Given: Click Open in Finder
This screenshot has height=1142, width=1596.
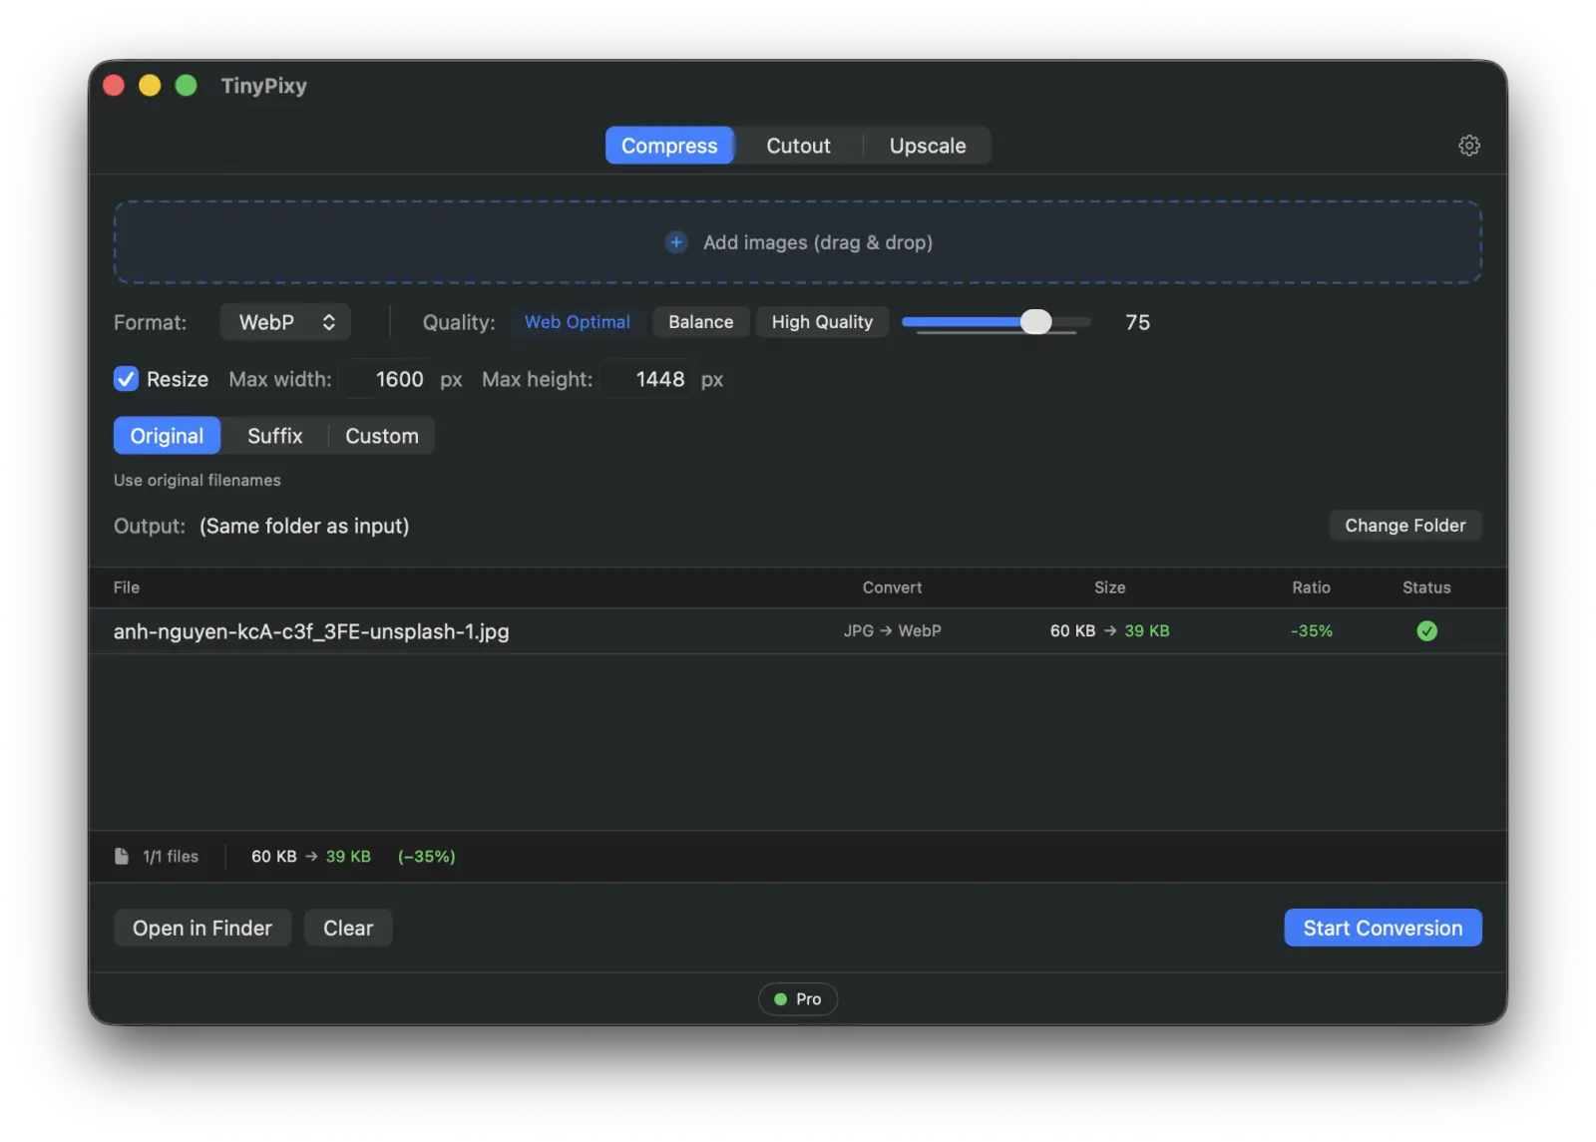Looking at the screenshot, I should 202,928.
